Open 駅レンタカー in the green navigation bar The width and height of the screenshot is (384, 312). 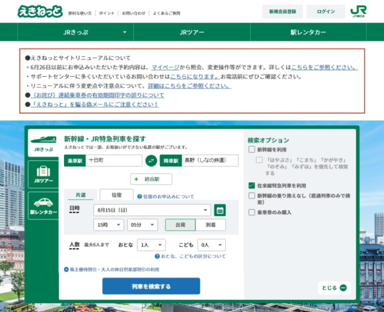[308, 32]
